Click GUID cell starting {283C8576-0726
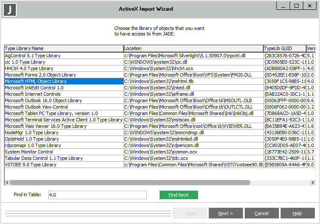The height and width of the screenshot is (224, 320). tap(285, 56)
